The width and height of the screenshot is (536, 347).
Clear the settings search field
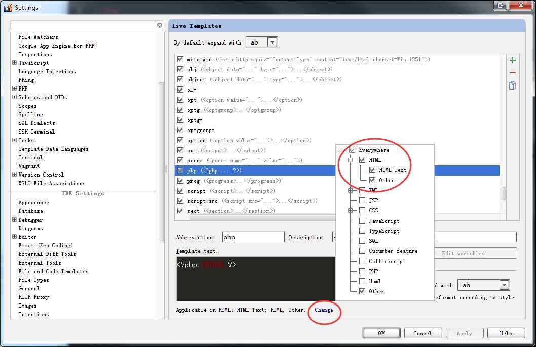[160, 25]
